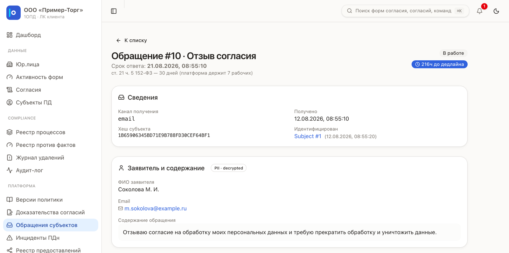Click the heading Обращение #10 · Отзыв согласия
Viewport: 509px width, 253px height.
[184, 56]
